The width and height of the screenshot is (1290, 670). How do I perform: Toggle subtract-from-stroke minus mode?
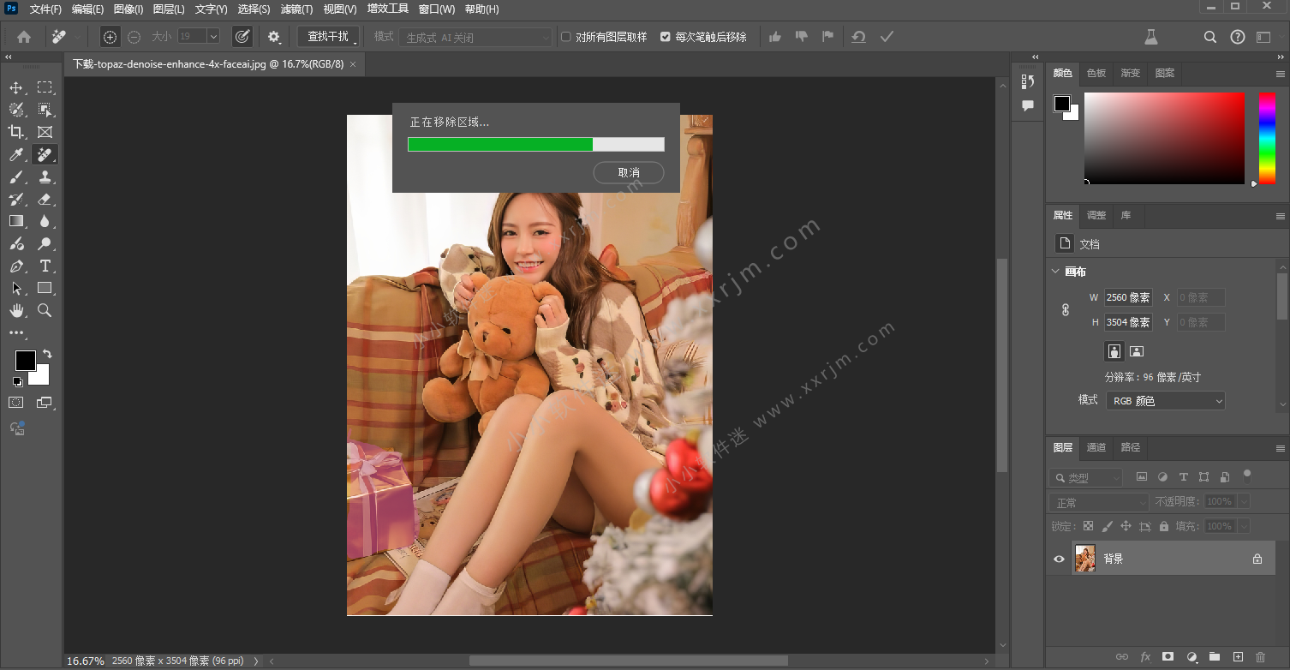click(134, 37)
